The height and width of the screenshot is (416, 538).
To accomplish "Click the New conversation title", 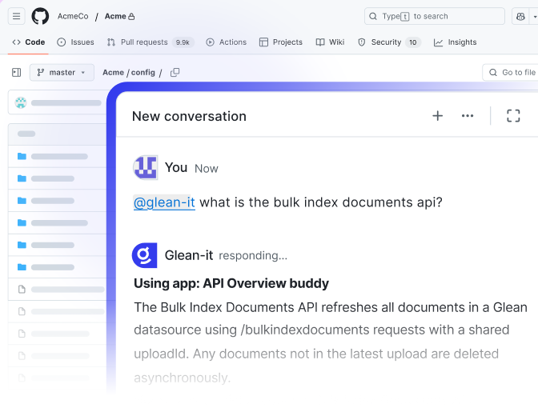I will (x=189, y=116).
